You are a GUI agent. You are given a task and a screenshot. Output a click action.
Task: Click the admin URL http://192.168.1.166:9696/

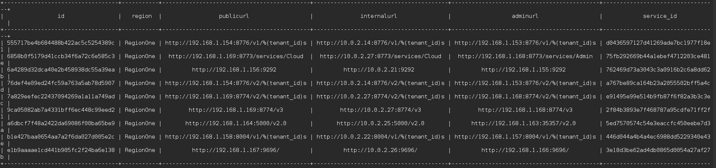pyautogui.click(x=525, y=150)
